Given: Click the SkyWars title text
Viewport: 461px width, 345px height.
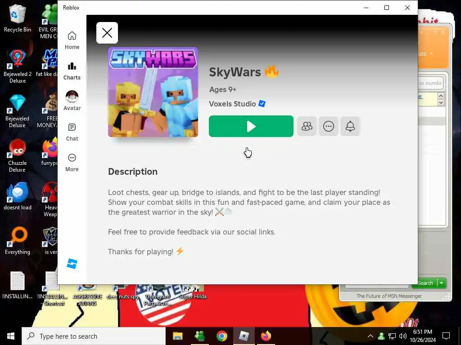Looking at the screenshot, I should click(235, 72).
